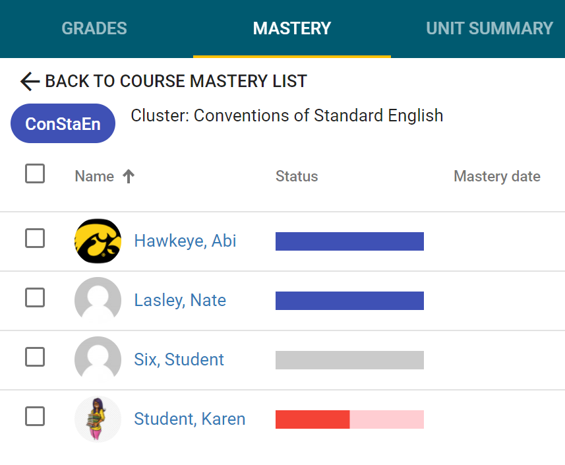Viewport: 565px width, 465px height.
Task: Open the Unit Summary tab
Action: click(x=489, y=28)
